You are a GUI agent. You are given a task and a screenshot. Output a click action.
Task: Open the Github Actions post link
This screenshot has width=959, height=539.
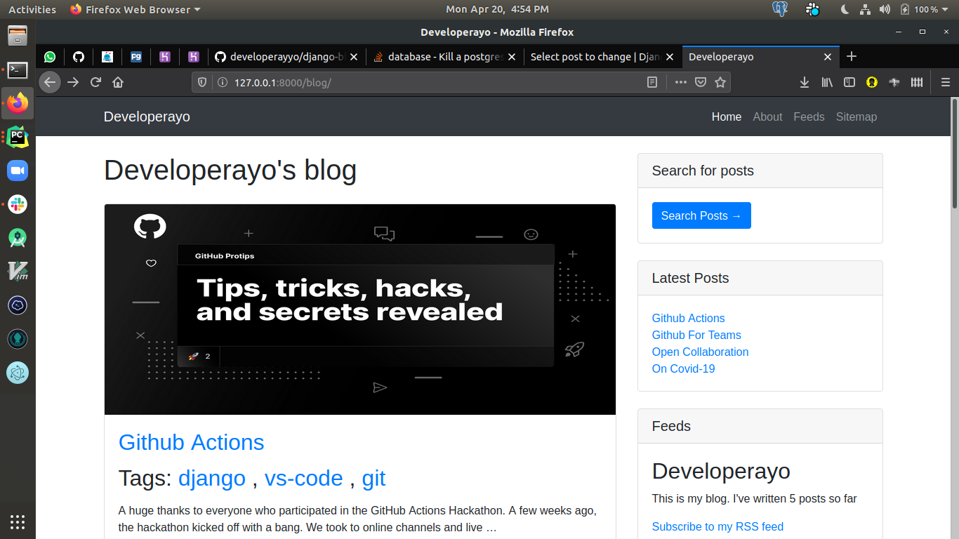(191, 442)
